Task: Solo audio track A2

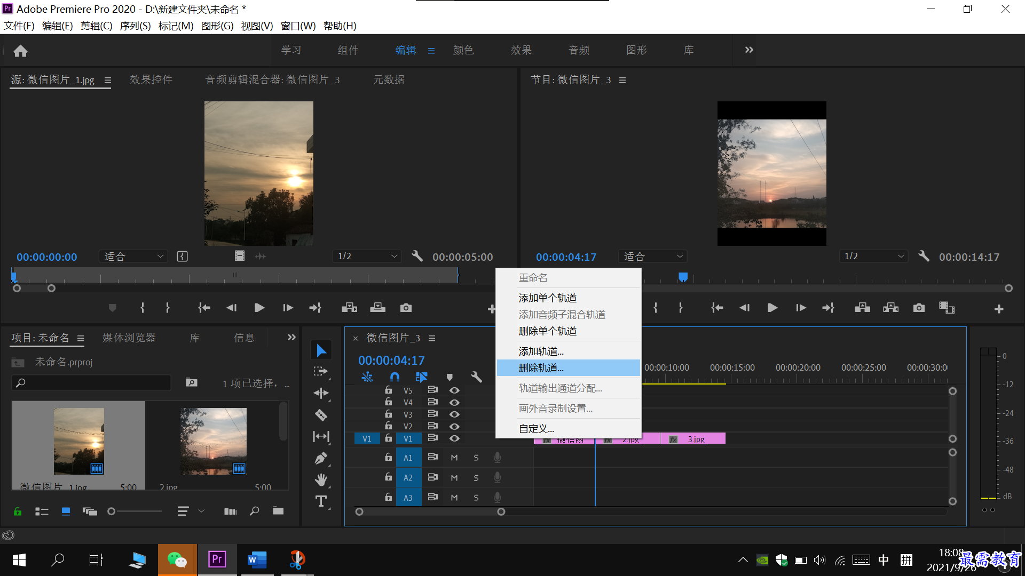Action: (x=476, y=478)
